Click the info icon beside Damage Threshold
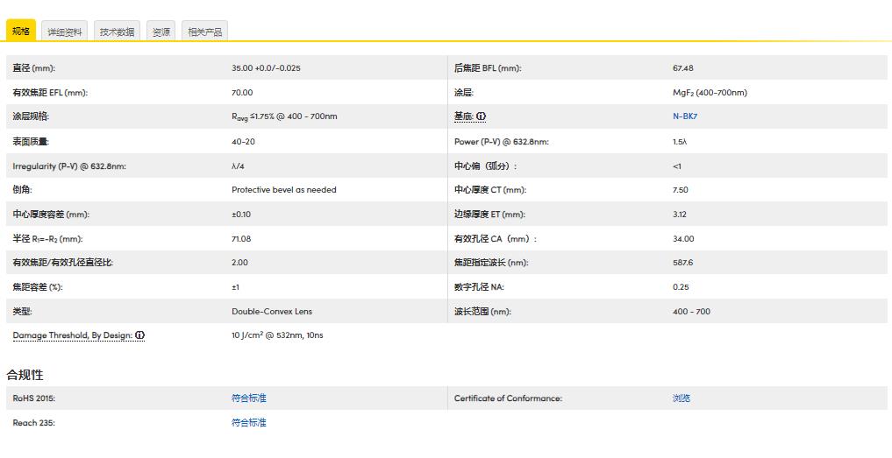 tap(139, 335)
